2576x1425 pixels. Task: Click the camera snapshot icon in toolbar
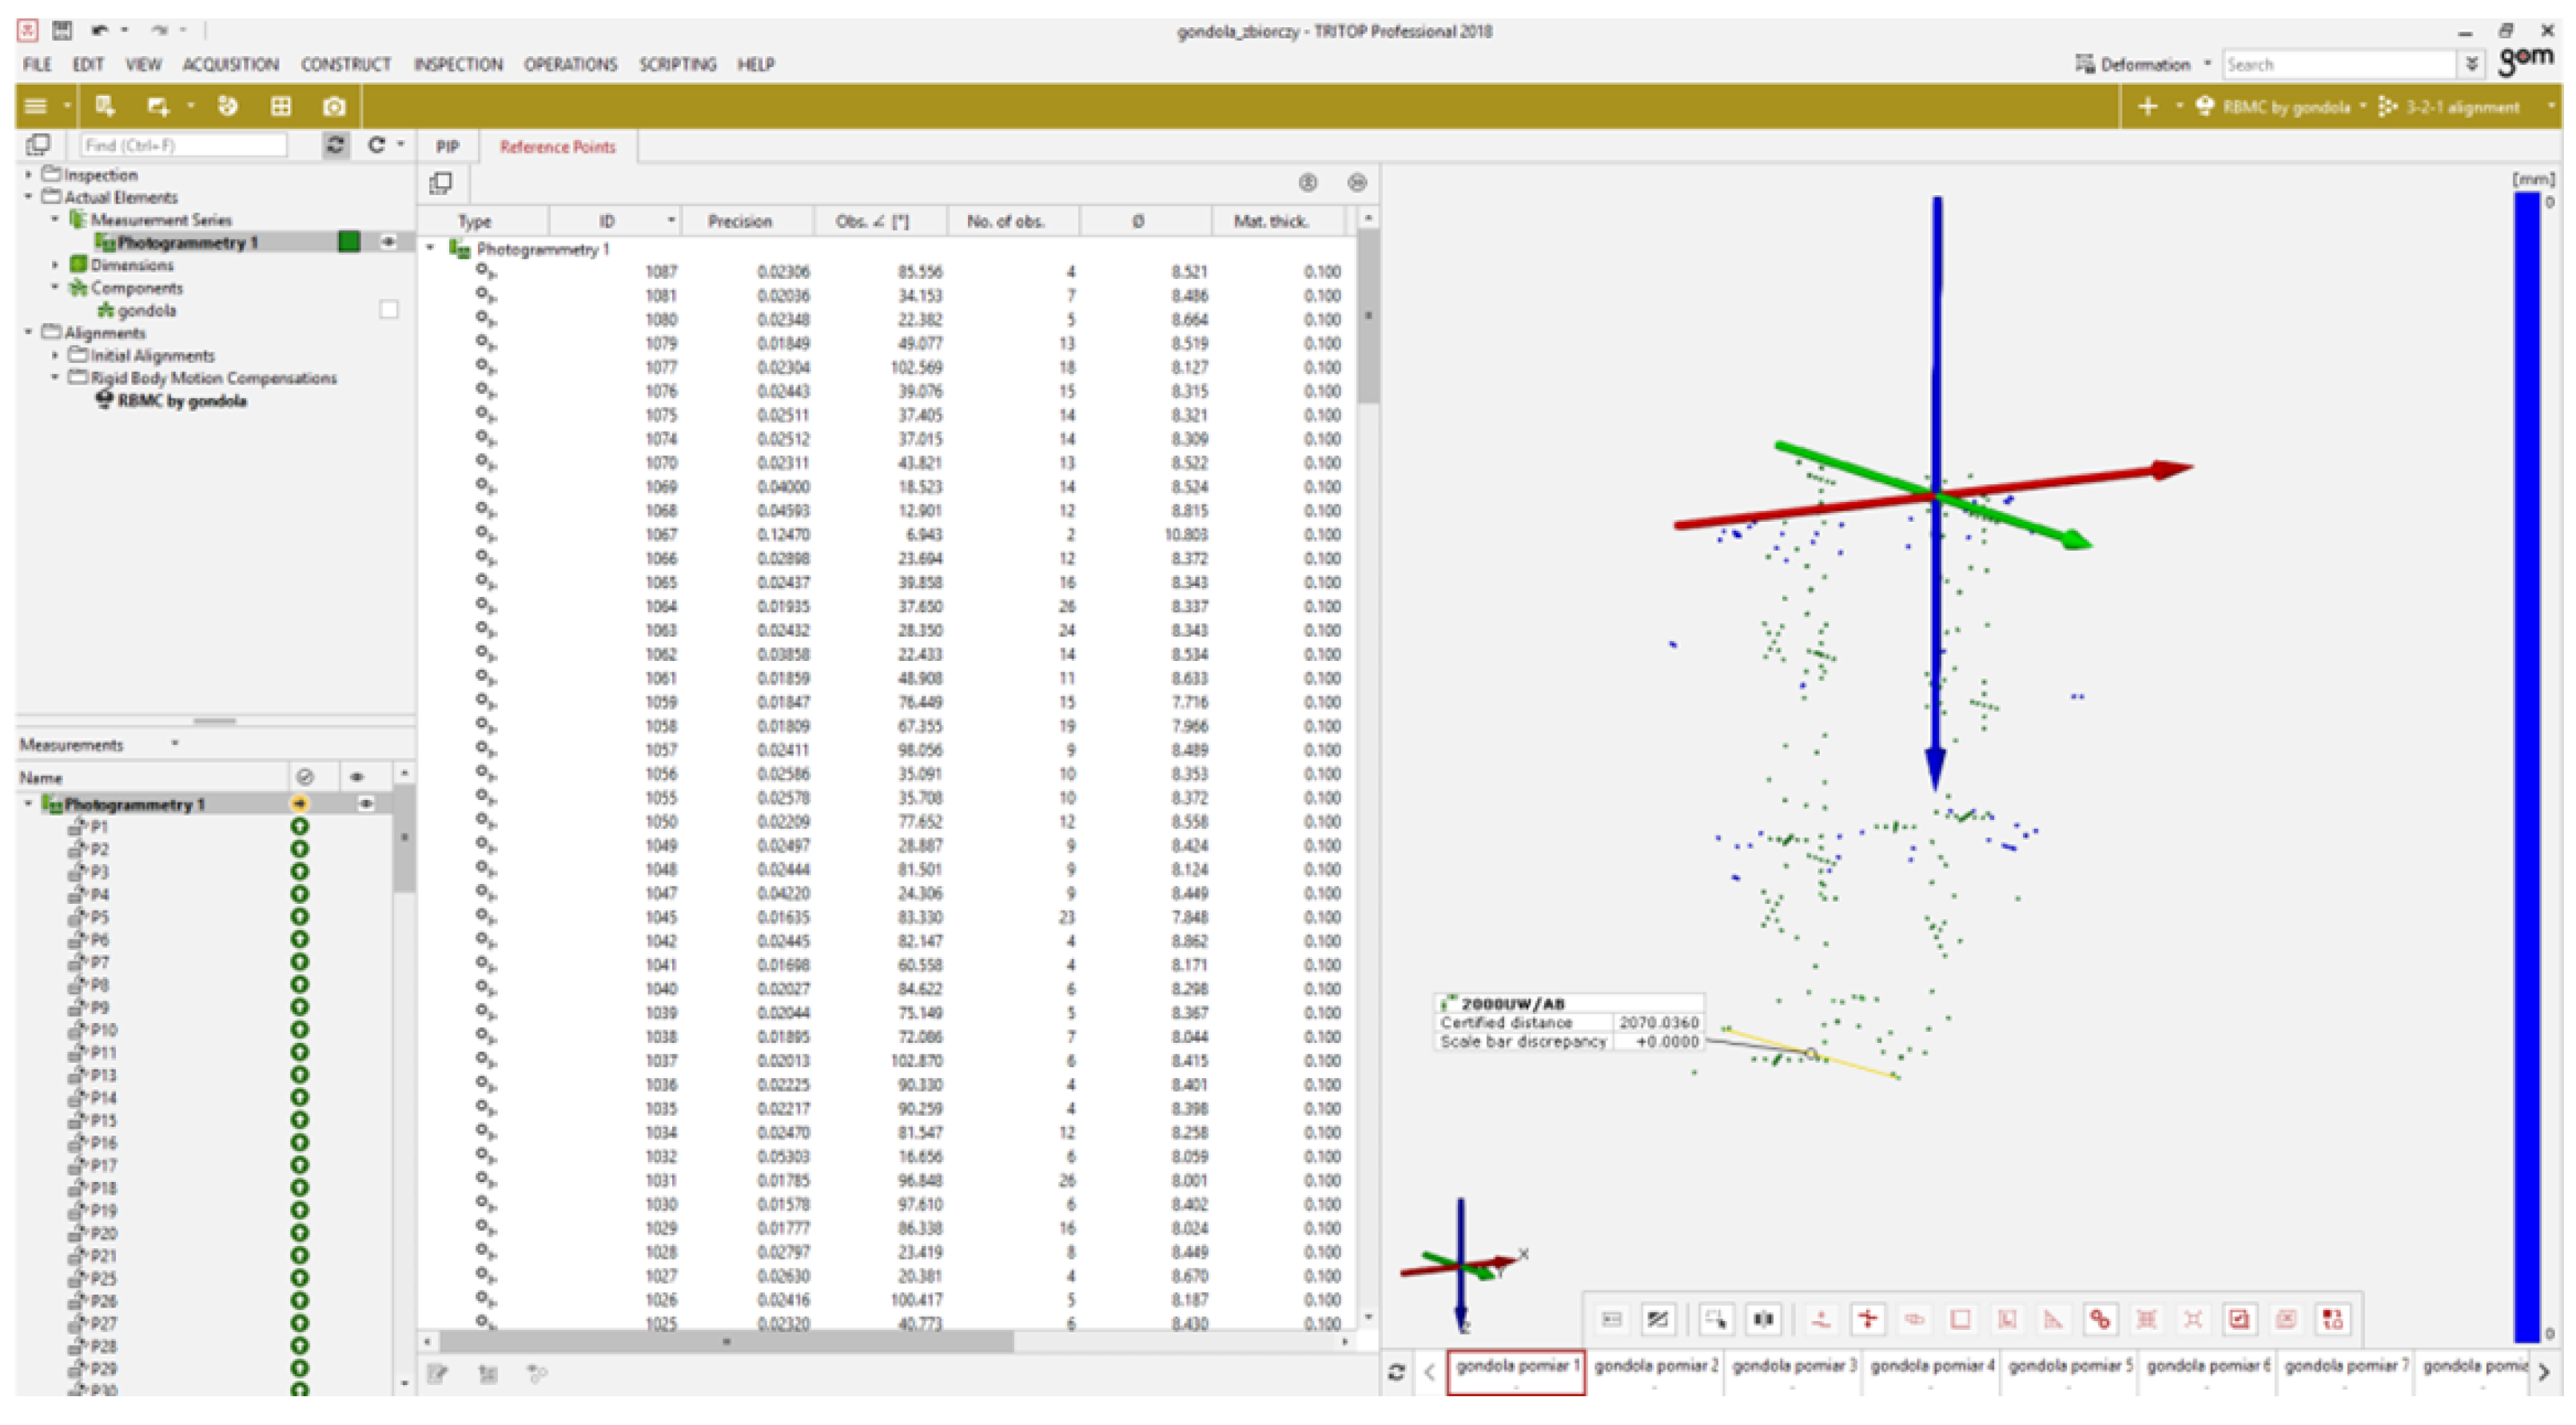tap(334, 106)
